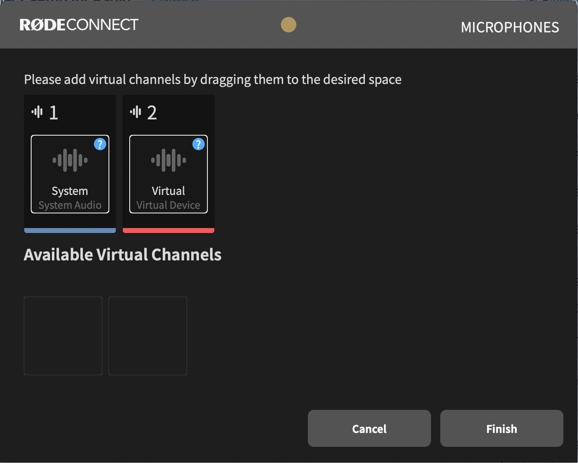Viewport: 578px width, 463px height.
Task: Select the System Audio virtual channel card
Action: click(x=70, y=174)
